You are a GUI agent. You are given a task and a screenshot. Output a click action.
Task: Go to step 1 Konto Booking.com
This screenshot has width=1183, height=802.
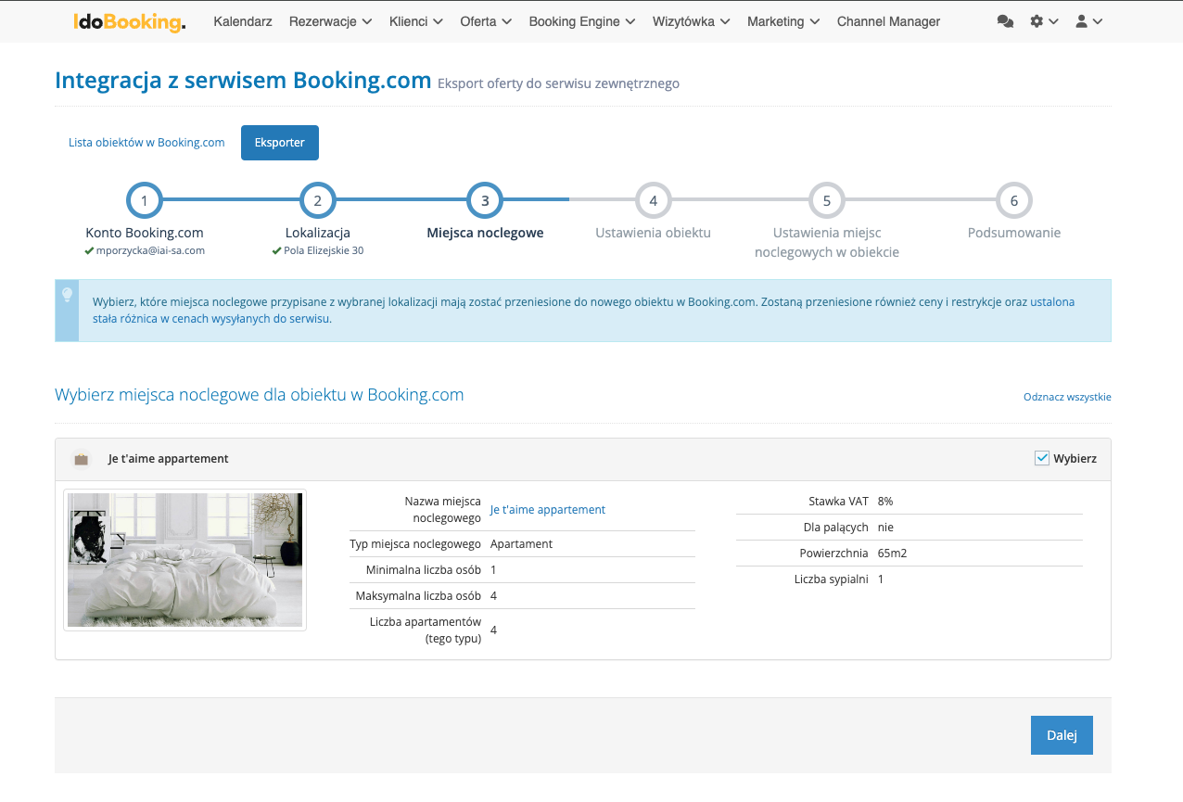tap(145, 199)
